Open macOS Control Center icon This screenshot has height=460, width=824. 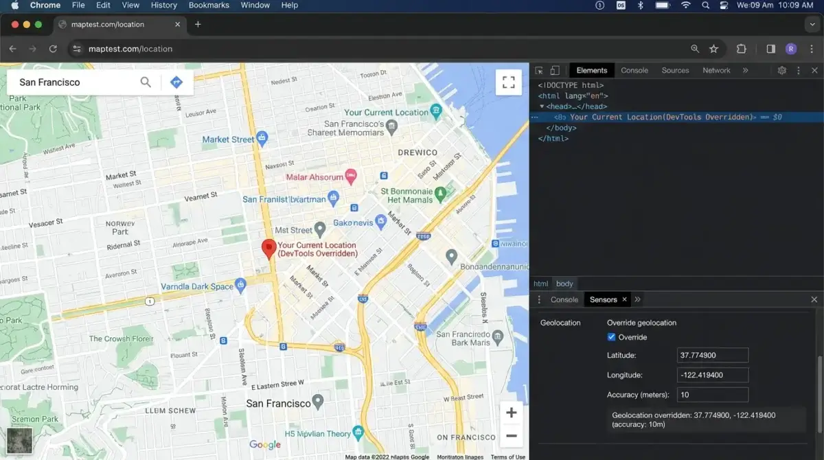pyautogui.click(x=724, y=5)
